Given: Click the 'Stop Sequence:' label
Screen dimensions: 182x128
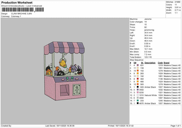Looking at the screenshot, I should 136,60.
